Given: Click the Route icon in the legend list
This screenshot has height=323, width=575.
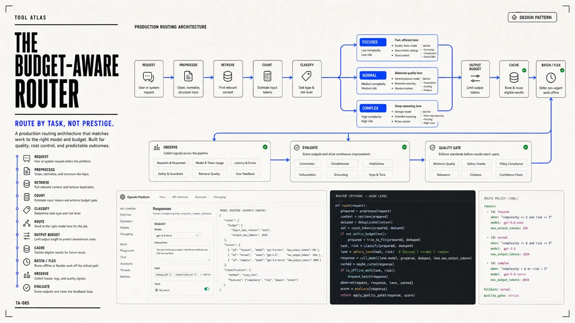Looking at the screenshot, I should 27,223.
